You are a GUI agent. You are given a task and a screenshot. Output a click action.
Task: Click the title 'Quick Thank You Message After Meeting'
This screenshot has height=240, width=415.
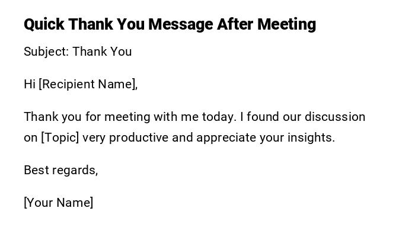pyautogui.click(x=170, y=24)
